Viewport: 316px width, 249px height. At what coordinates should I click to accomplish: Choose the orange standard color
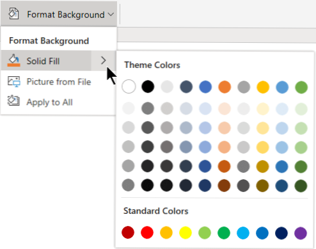click(166, 232)
